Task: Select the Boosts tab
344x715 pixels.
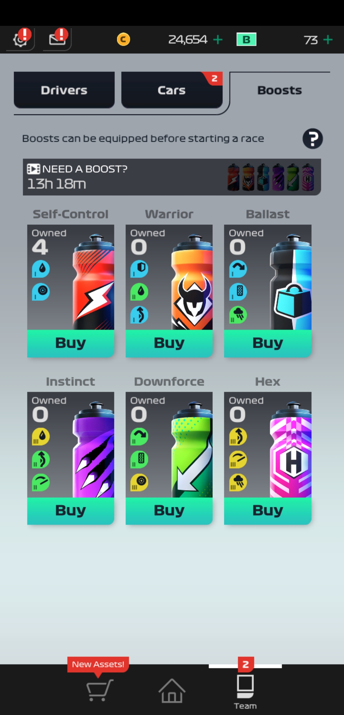Action: [x=280, y=90]
